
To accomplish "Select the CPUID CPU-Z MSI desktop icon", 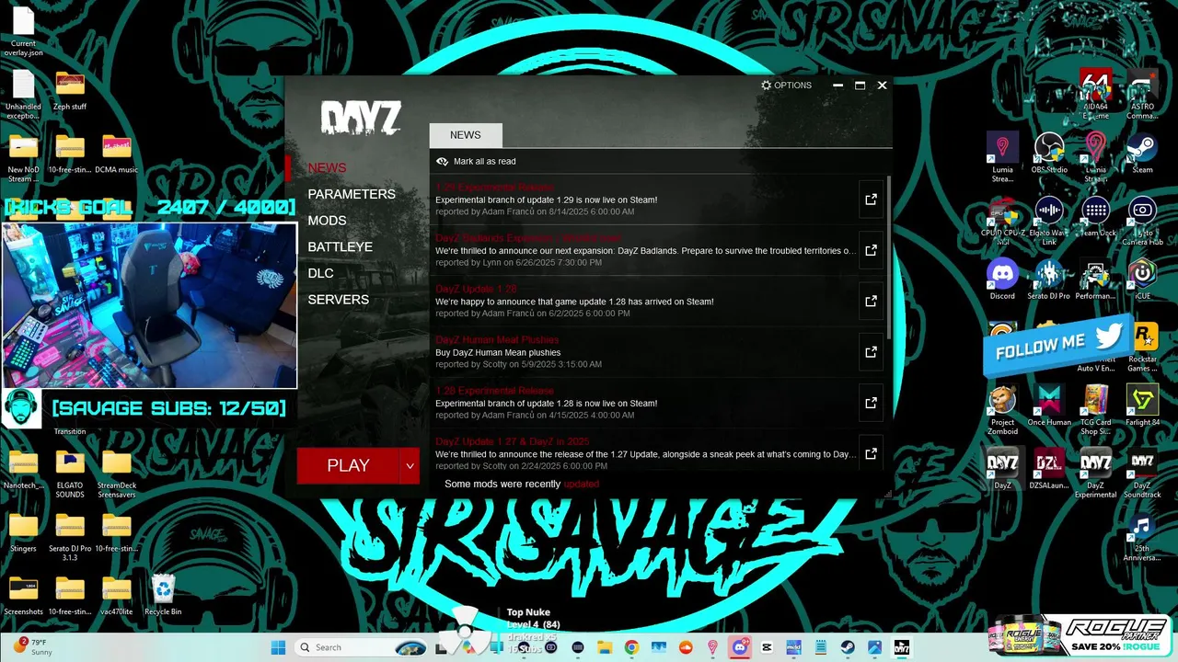I will coord(1002,221).
